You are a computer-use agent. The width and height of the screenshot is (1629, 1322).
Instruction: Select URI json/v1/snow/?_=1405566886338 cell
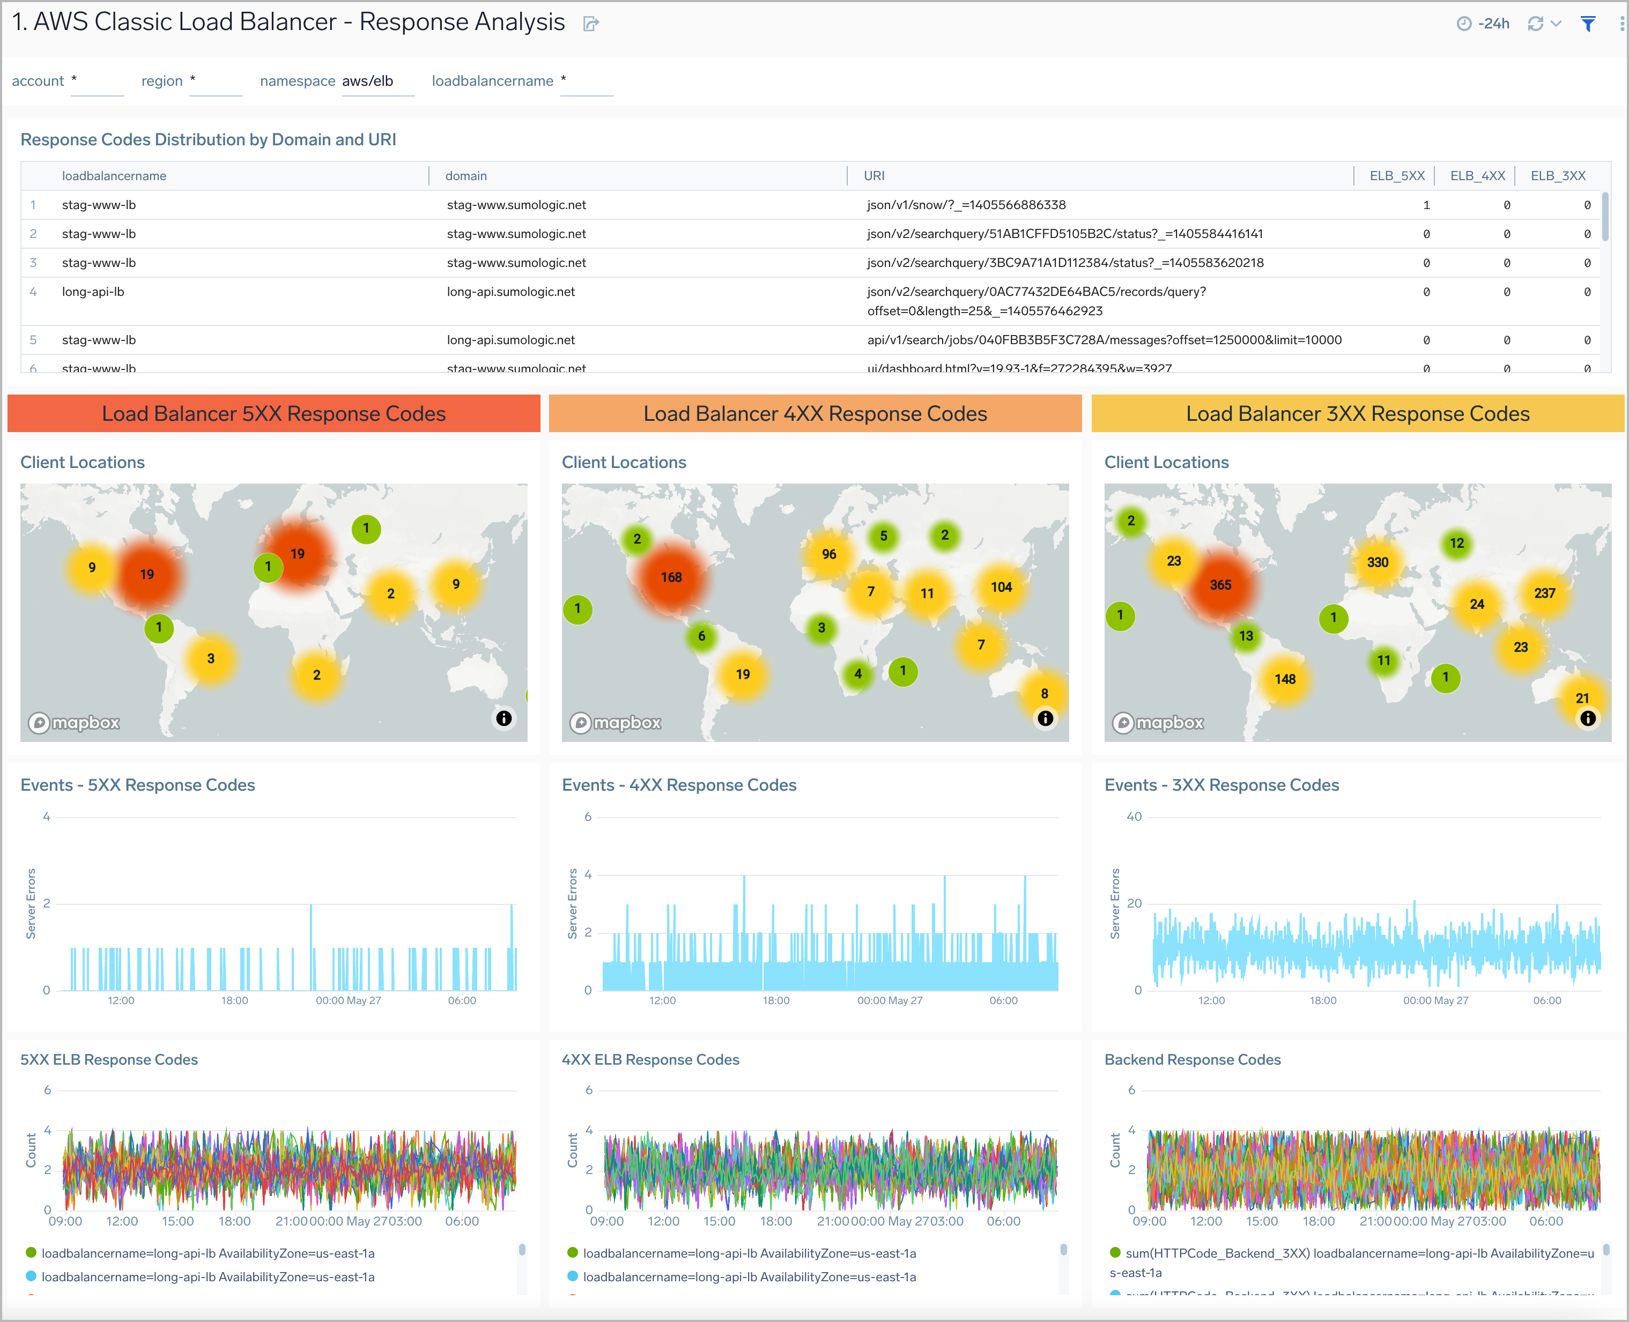pos(966,205)
